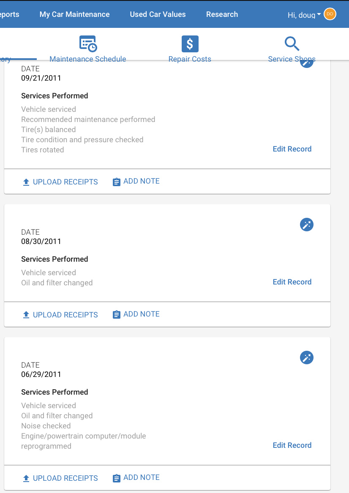The image size is (349, 493).
Task: Click the orange DO user avatar
Action: 330,14
